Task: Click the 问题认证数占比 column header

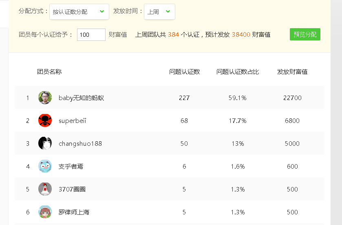Action: [x=238, y=71]
